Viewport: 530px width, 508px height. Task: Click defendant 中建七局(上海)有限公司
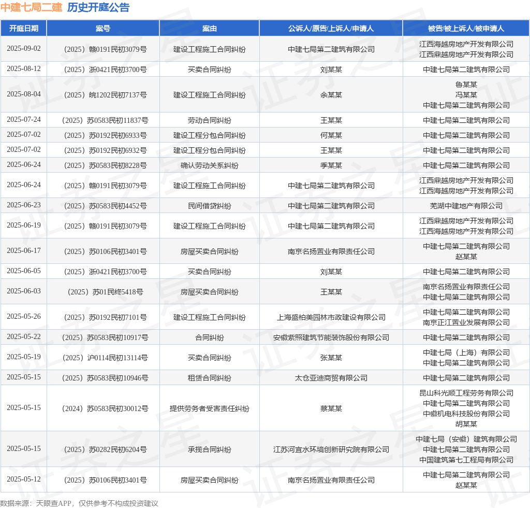(466, 352)
